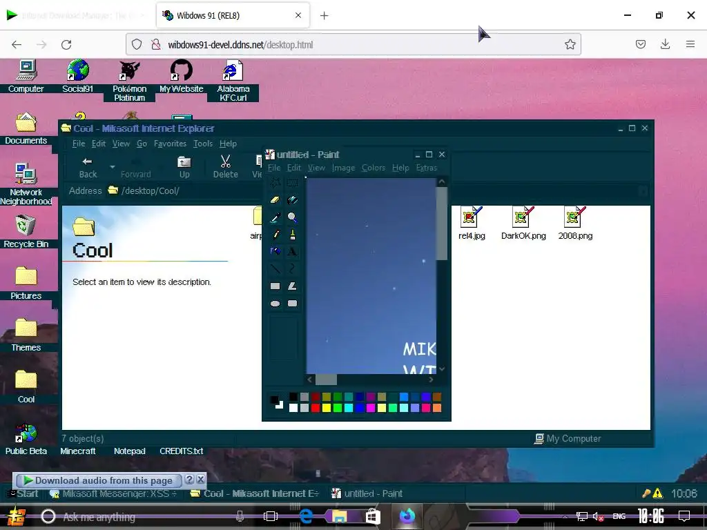Select the Ellipse shape tool
707x530 pixels.
click(275, 304)
